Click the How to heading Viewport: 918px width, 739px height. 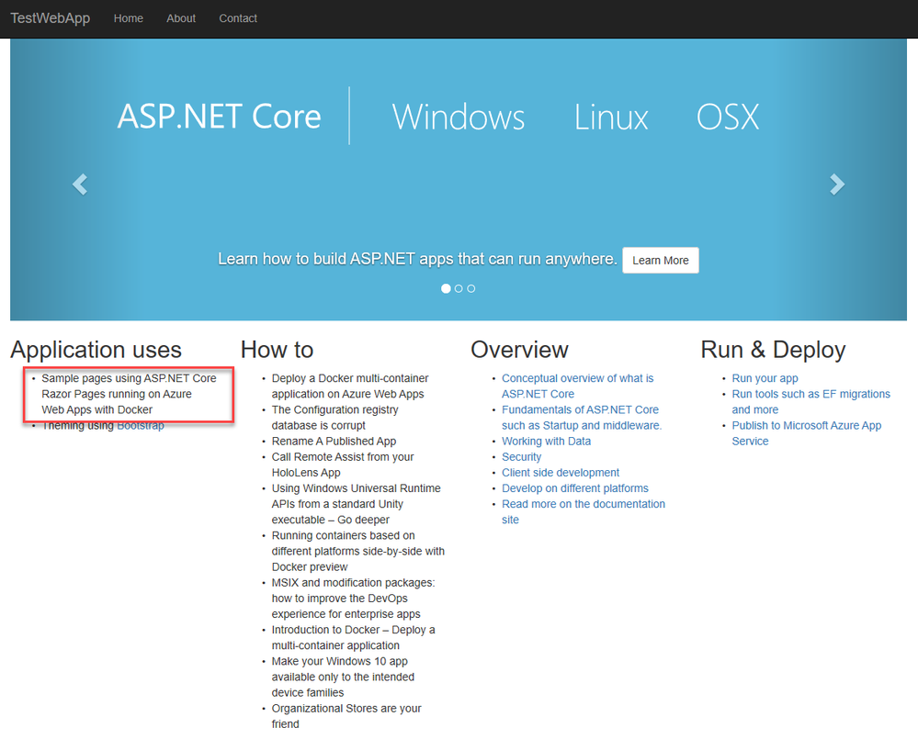tap(277, 350)
